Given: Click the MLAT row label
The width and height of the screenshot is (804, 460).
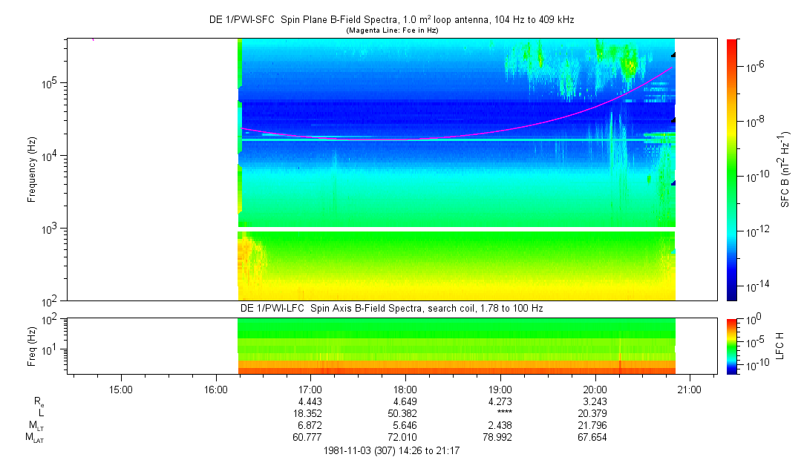Looking at the screenshot, I should click(x=34, y=438).
